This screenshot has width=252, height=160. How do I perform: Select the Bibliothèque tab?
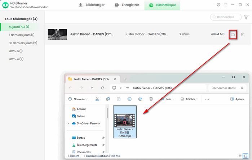pyautogui.click(x=162, y=5)
